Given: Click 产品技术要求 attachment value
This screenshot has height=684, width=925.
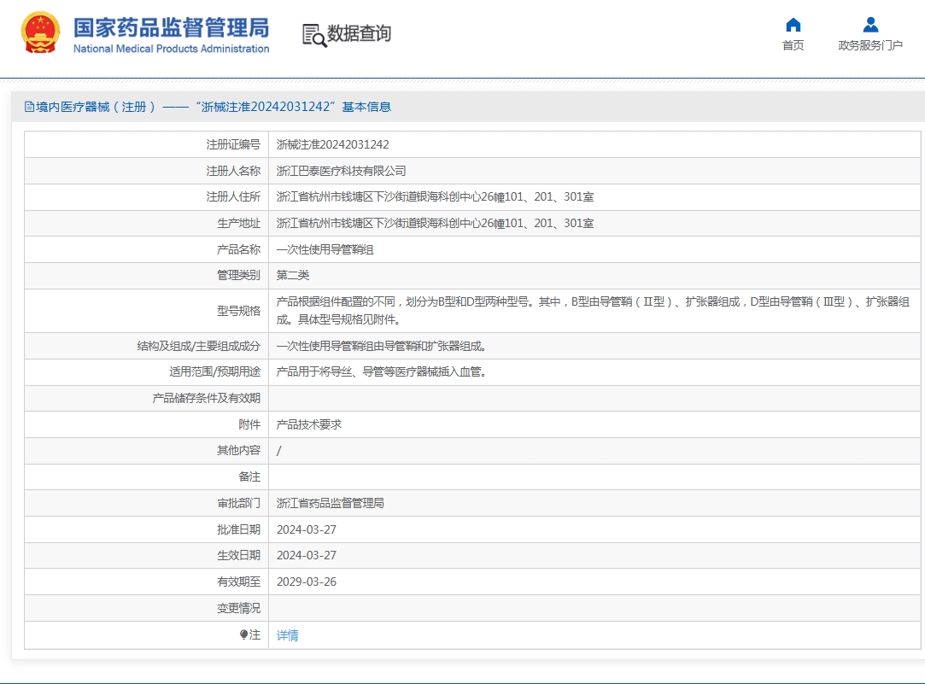Looking at the screenshot, I should point(309,424).
